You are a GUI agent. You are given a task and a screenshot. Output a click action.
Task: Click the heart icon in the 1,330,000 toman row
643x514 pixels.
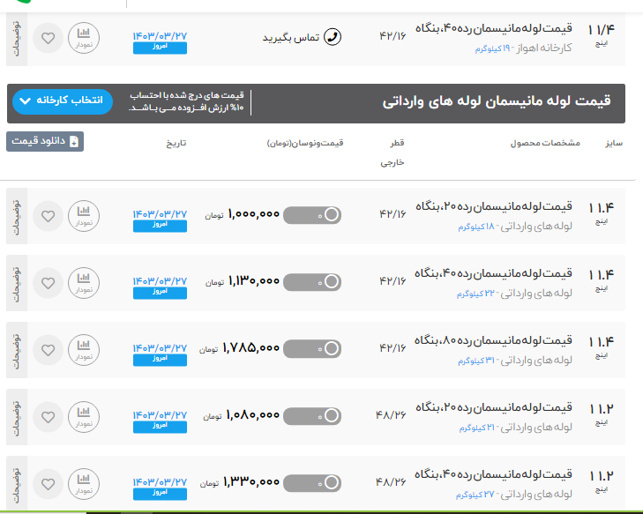click(x=49, y=482)
